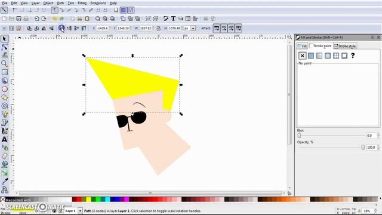Select the Spray tool
Screen dimensions: 382x215
5,148
